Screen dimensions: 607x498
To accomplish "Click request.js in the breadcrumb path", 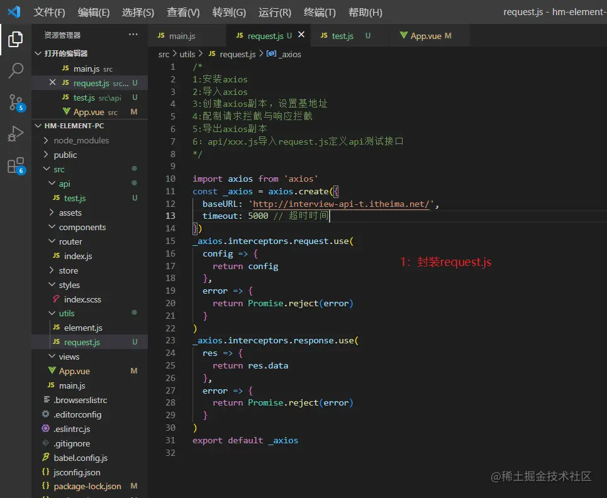I will [237, 54].
